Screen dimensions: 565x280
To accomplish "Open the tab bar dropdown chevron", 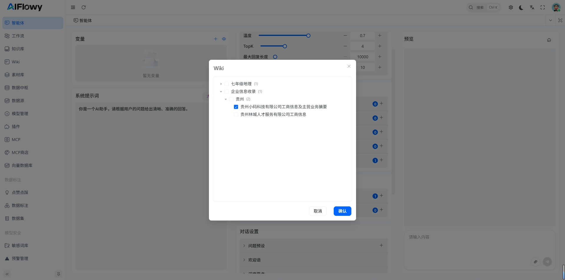I will click(x=550, y=20).
